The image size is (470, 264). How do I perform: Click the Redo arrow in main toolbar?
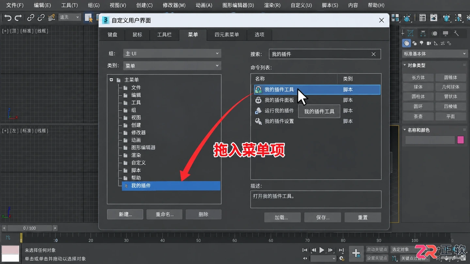coord(19,17)
